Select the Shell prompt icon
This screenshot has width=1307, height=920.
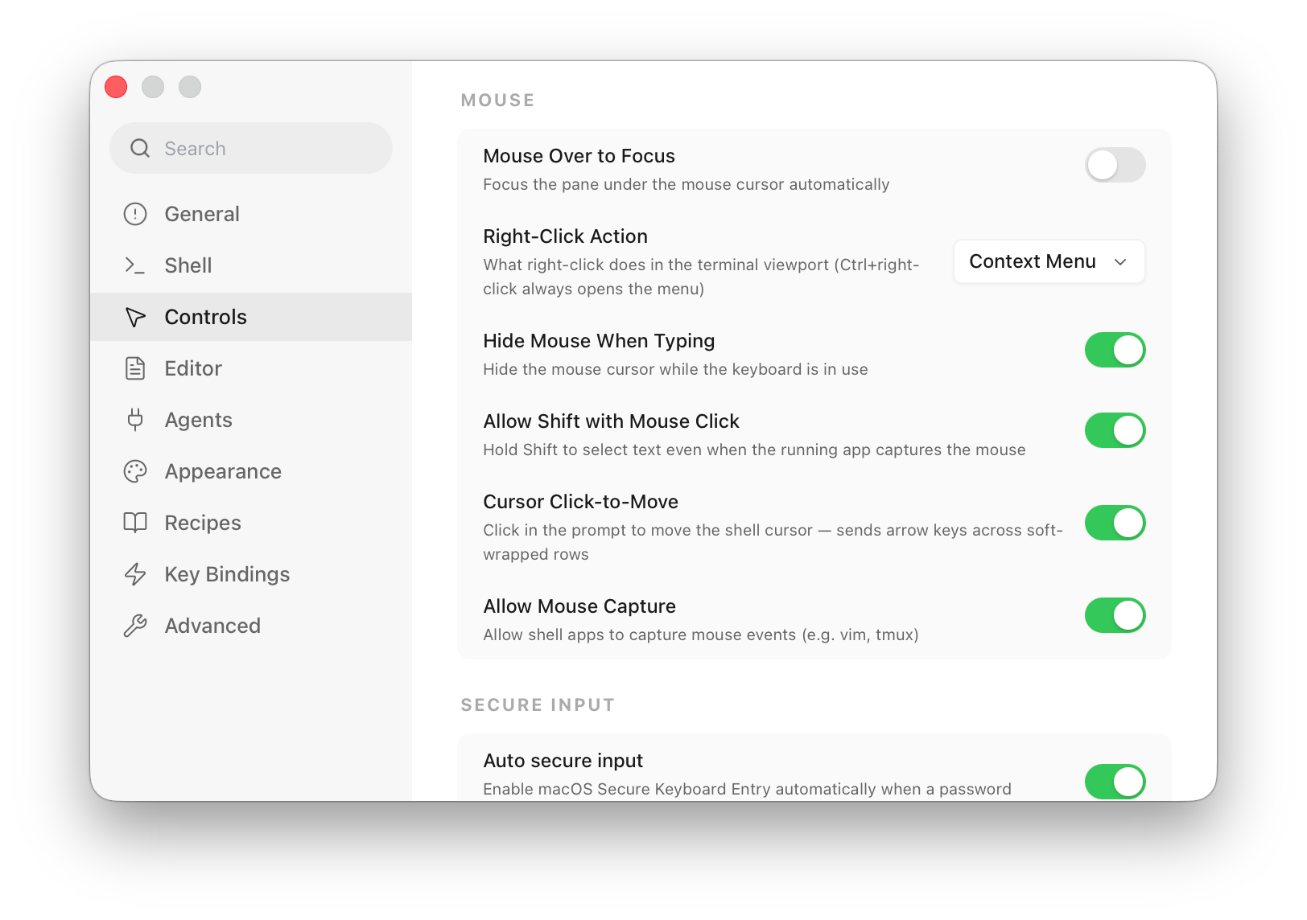(x=135, y=265)
